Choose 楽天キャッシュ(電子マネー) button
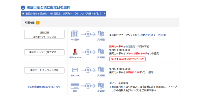200x100 pixels. pos(44,52)
